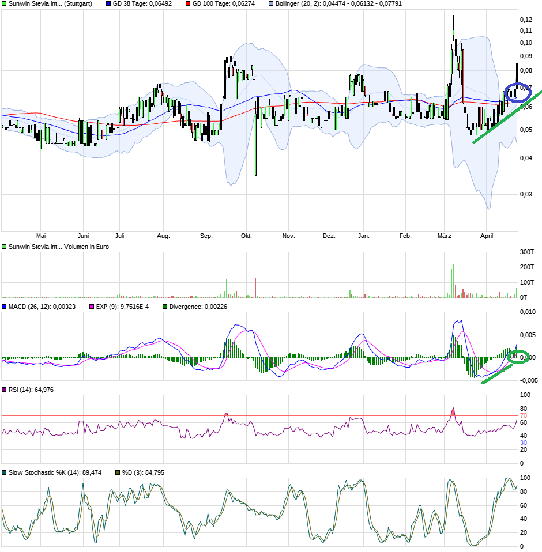Click the 300T volume axis value
The height and width of the screenshot is (552, 542).
pyautogui.click(x=527, y=252)
